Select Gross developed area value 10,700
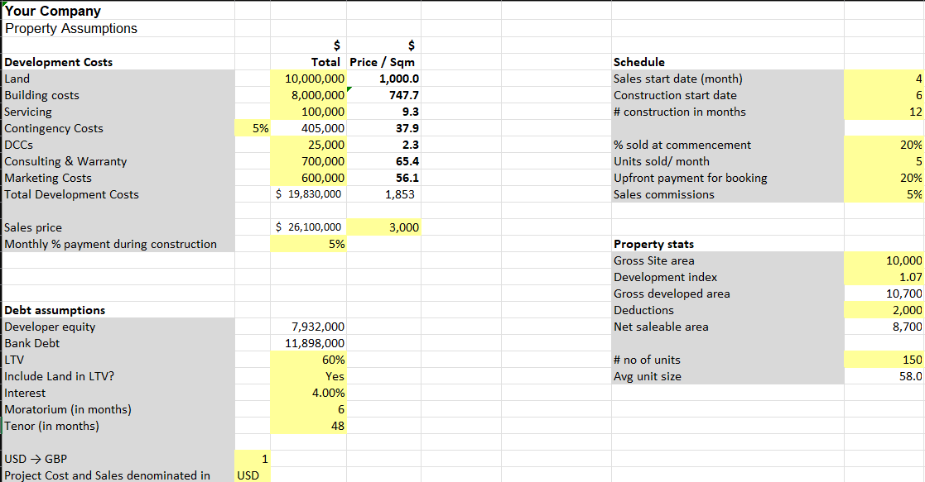 884,293
